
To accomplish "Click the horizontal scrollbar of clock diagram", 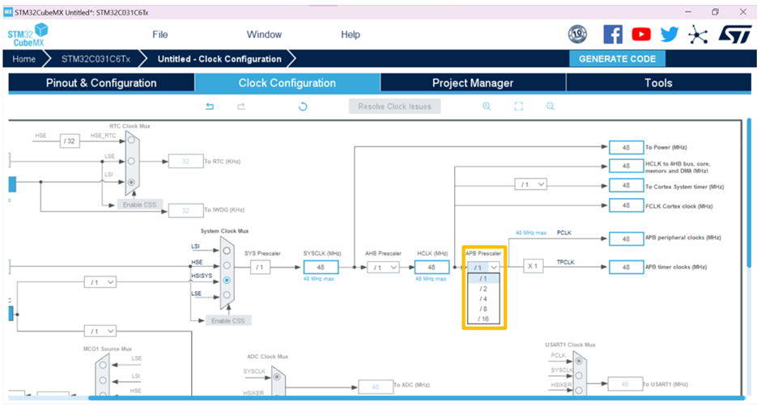I will pos(416,399).
